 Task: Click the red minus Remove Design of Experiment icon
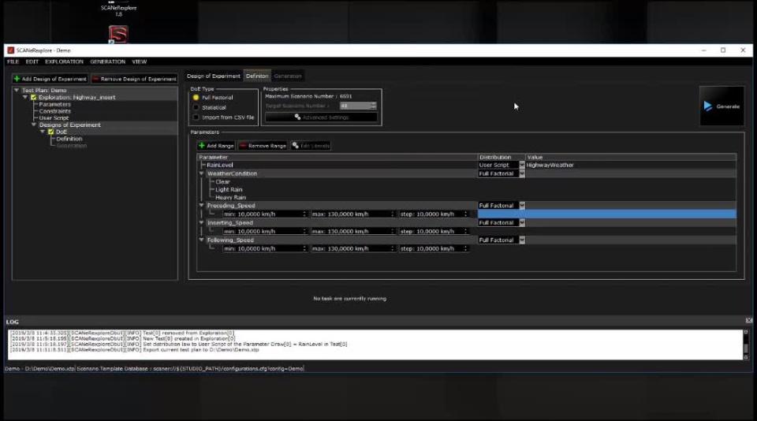tap(95, 79)
